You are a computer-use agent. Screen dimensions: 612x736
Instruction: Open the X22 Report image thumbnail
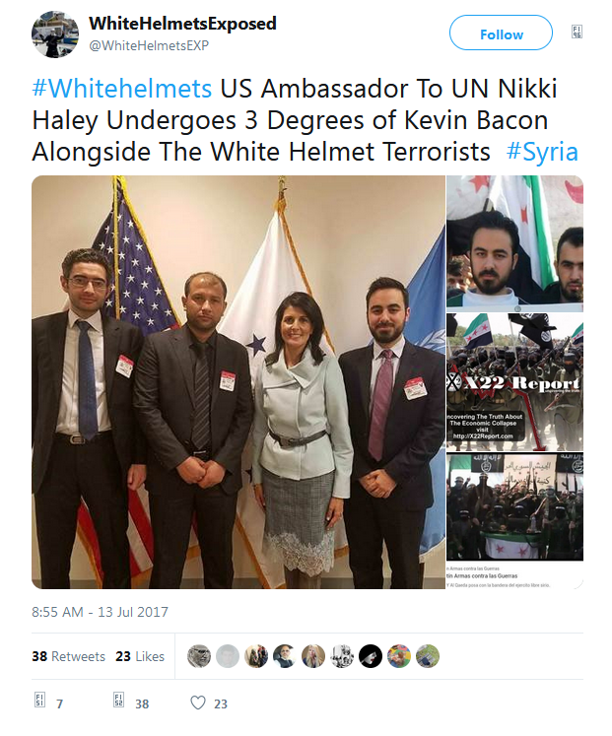514,382
